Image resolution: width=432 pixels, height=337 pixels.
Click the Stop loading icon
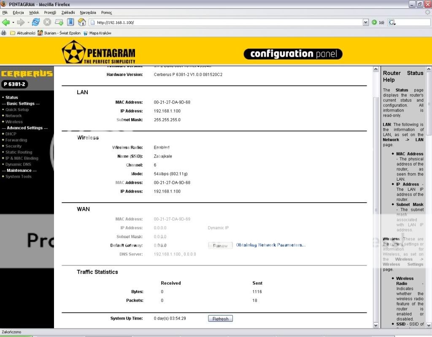[x=47, y=22]
